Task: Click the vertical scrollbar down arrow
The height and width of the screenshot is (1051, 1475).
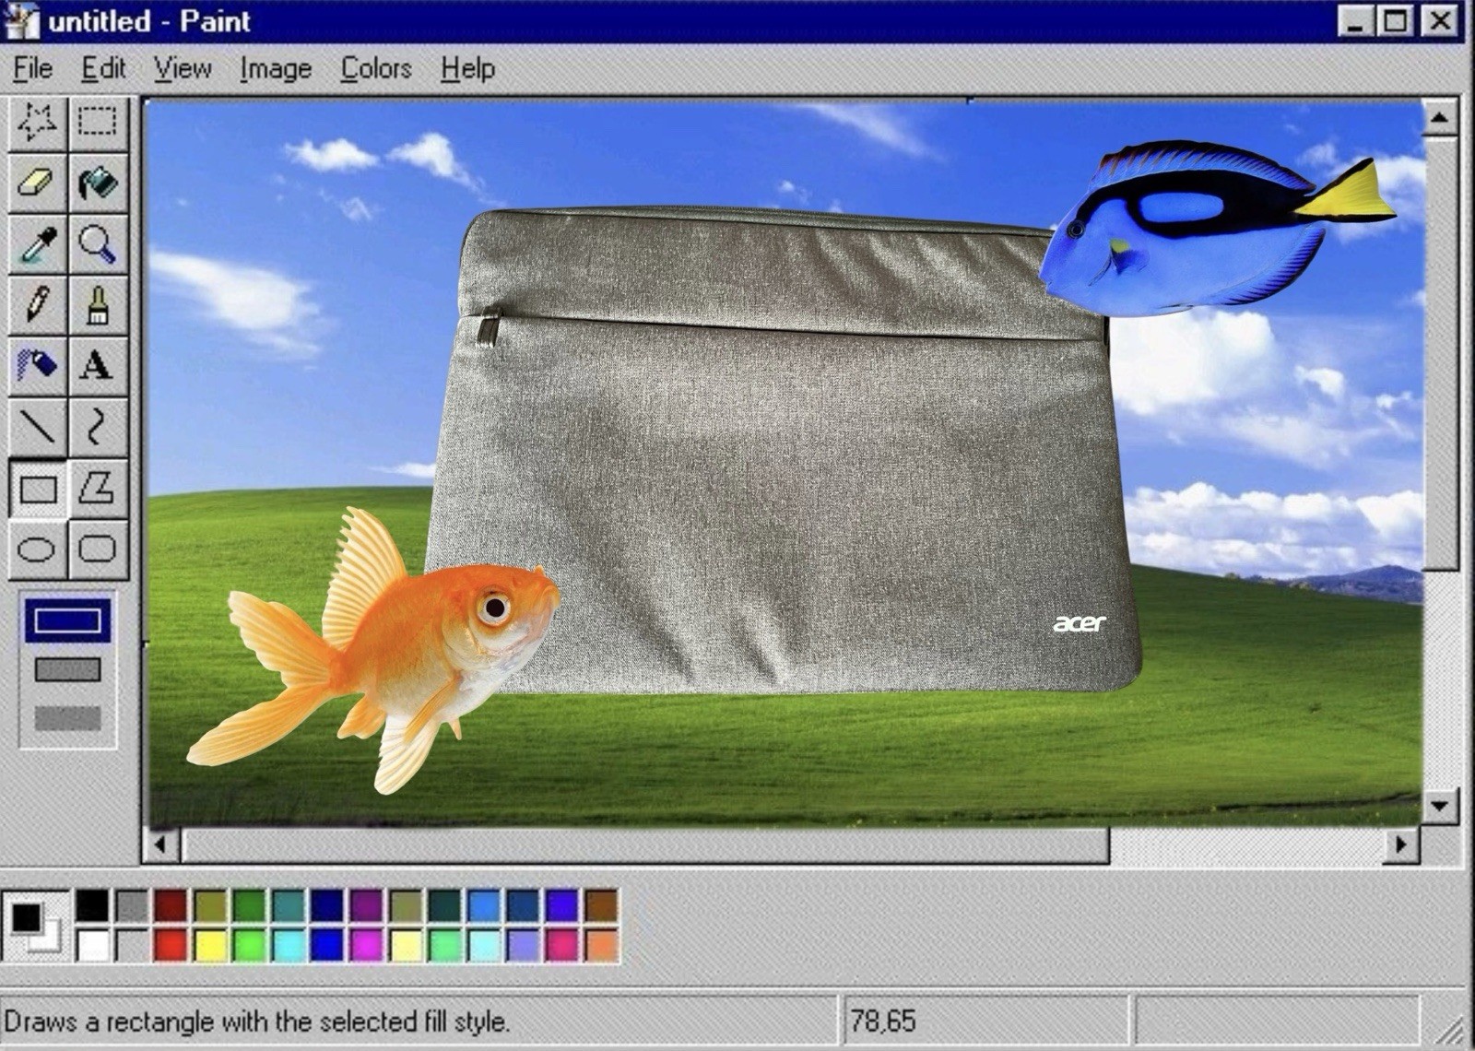Action: [1439, 807]
